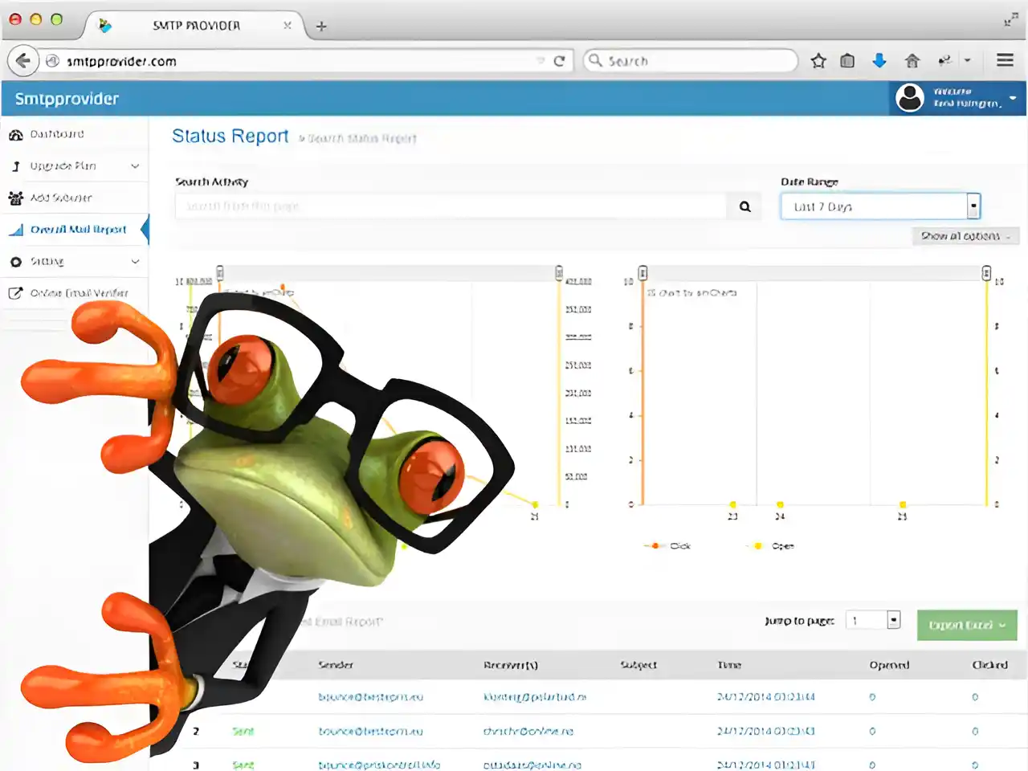Click the Dashboard sidebar icon
Screen dimensions: 1028x771
(x=15, y=134)
